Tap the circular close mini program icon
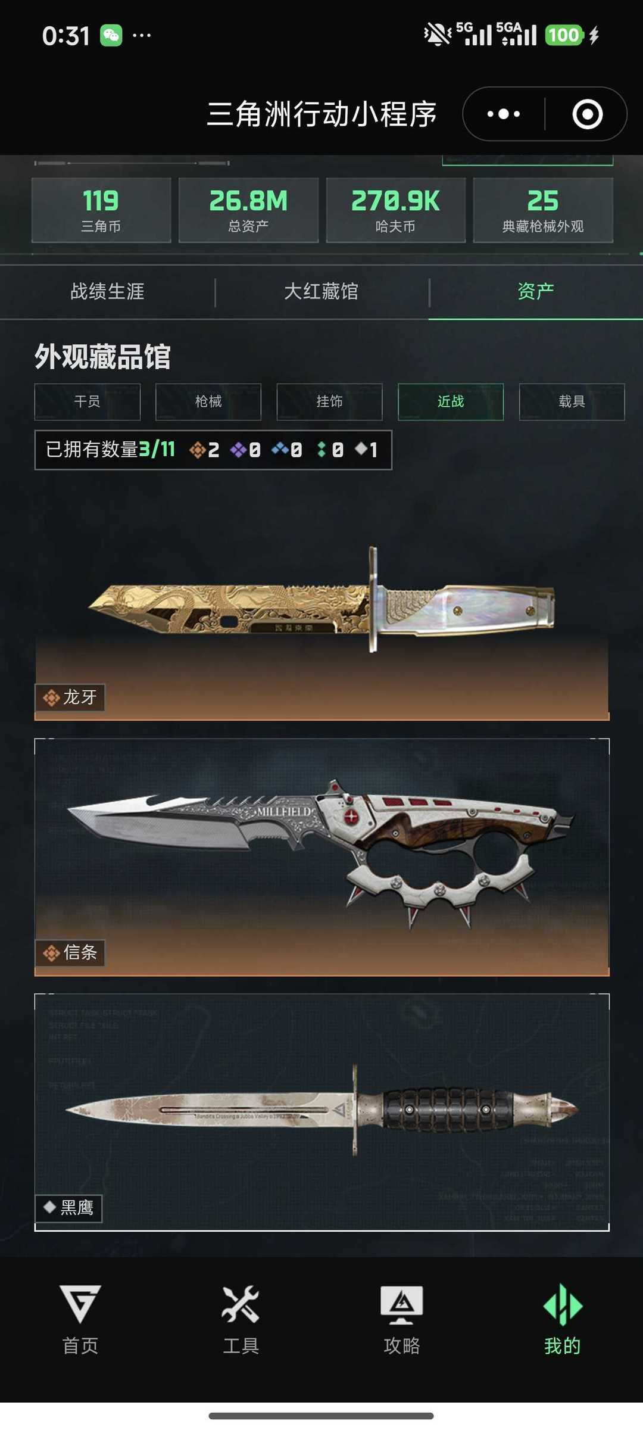This screenshot has height=1430, width=643. click(x=587, y=114)
